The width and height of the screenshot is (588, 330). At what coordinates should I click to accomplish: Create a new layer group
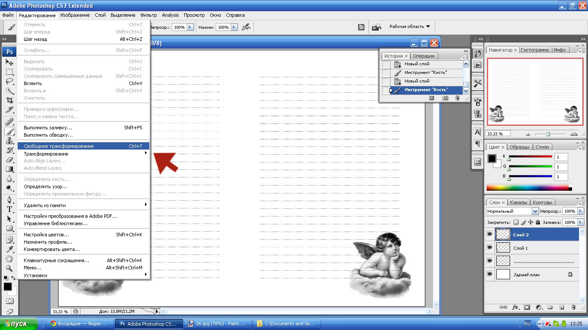tap(550, 308)
